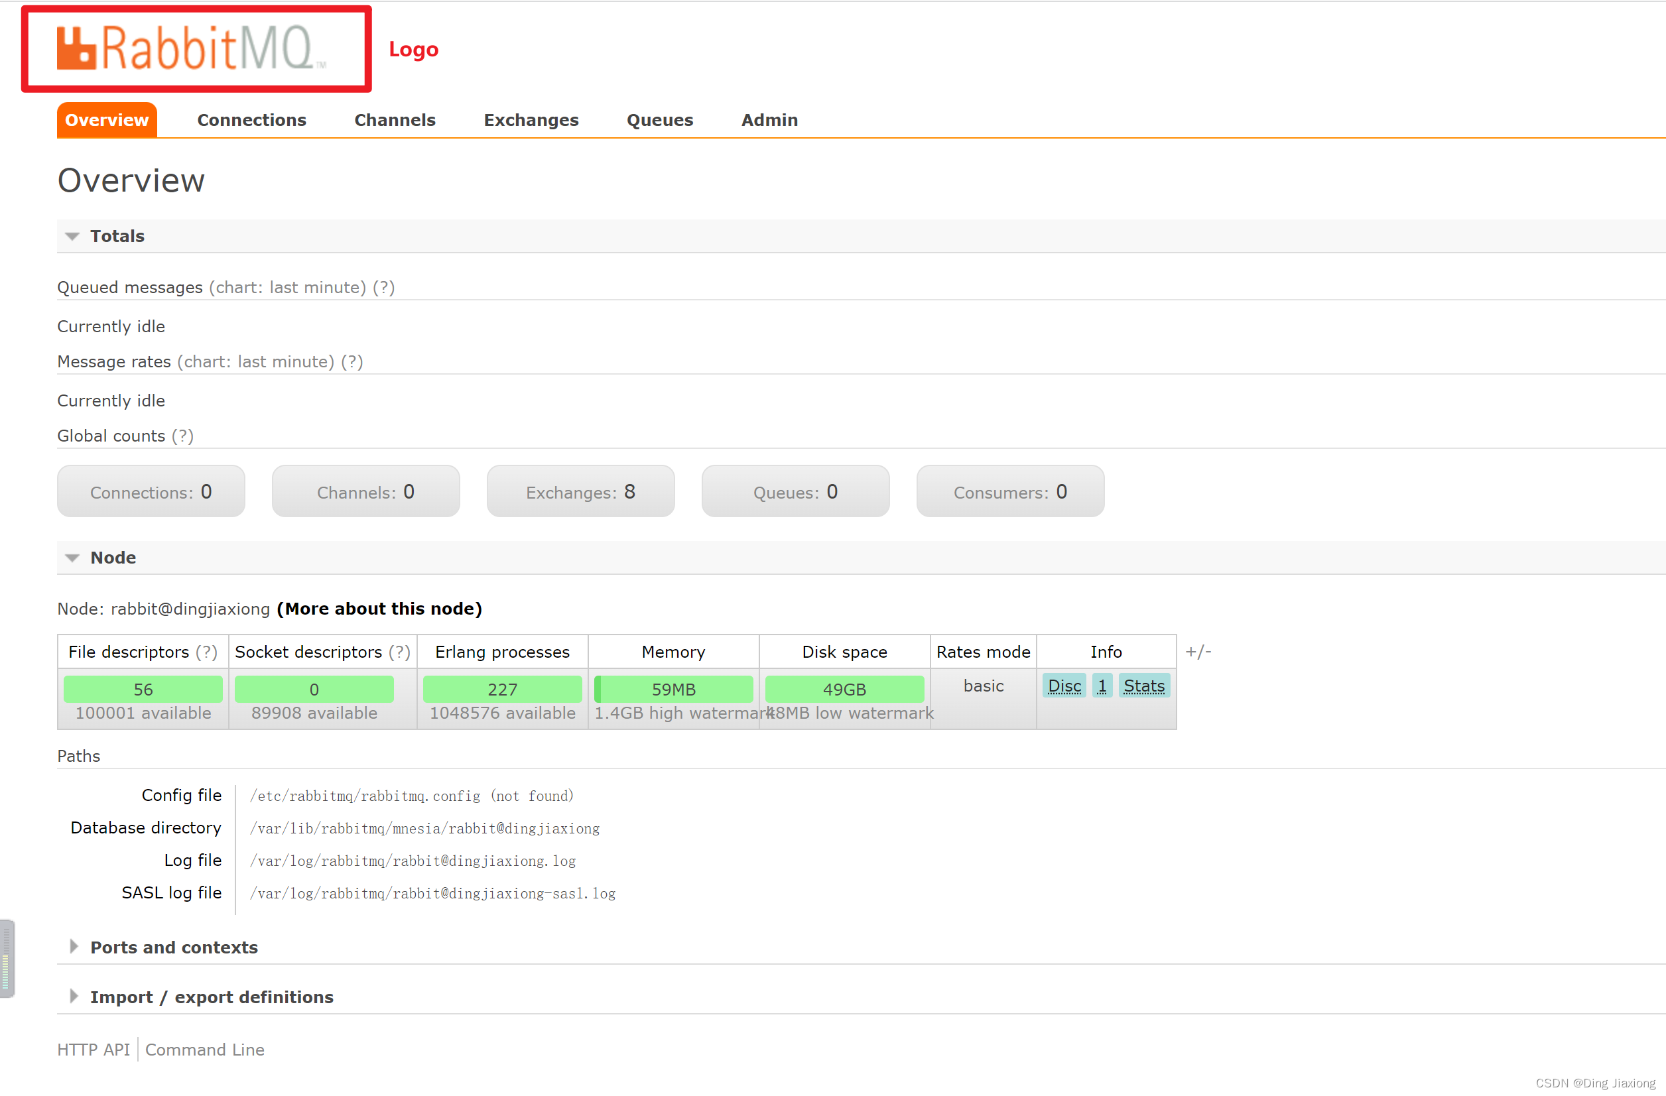
Task: Click the Rates mode column header
Action: (x=984, y=652)
